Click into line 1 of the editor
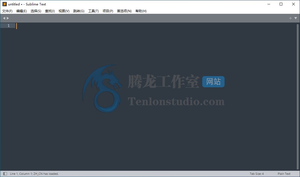 156,26
